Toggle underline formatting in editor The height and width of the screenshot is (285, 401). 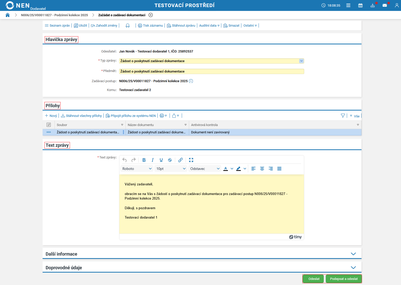click(x=161, y=160)
